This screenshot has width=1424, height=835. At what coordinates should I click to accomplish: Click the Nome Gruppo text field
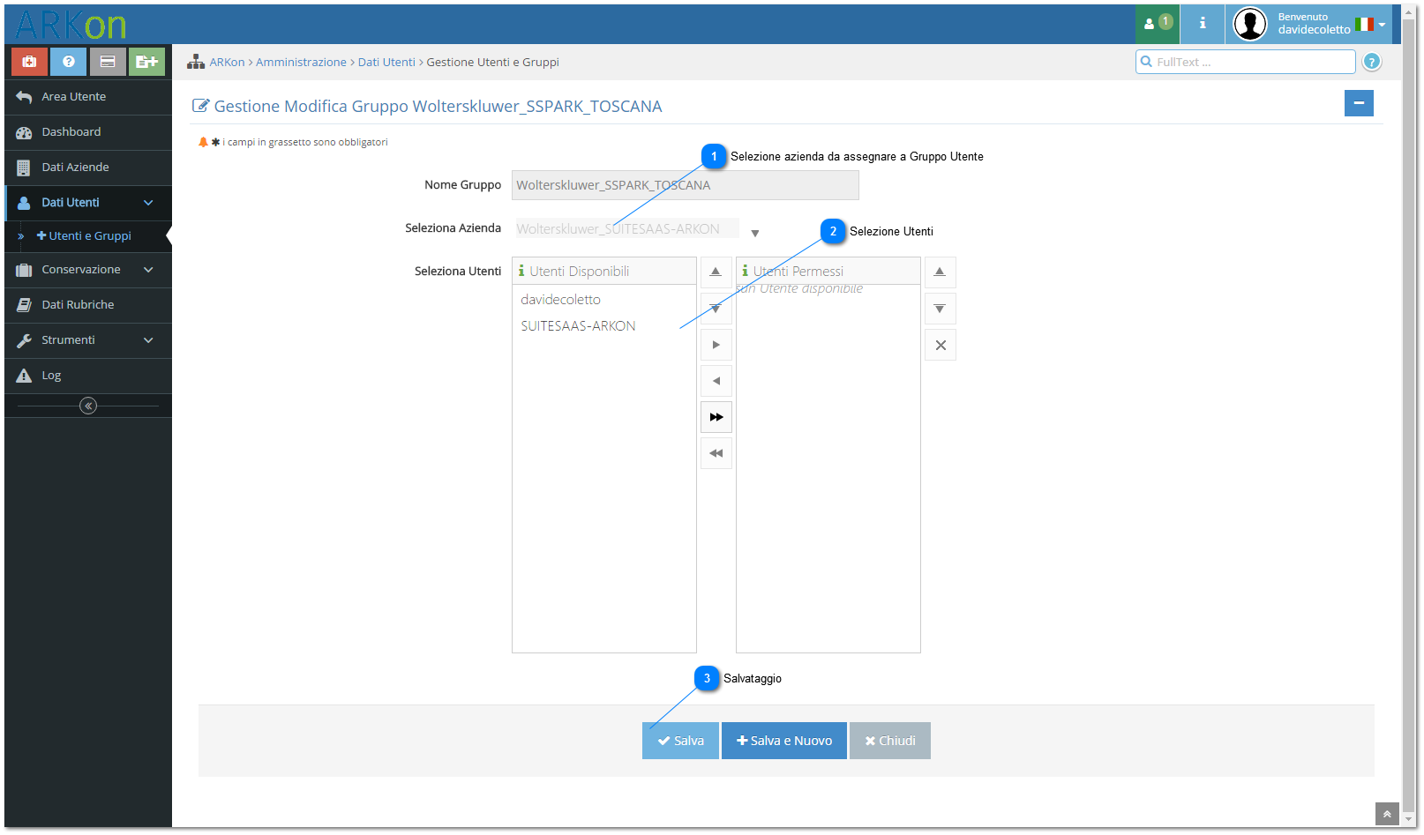point(685,185)
